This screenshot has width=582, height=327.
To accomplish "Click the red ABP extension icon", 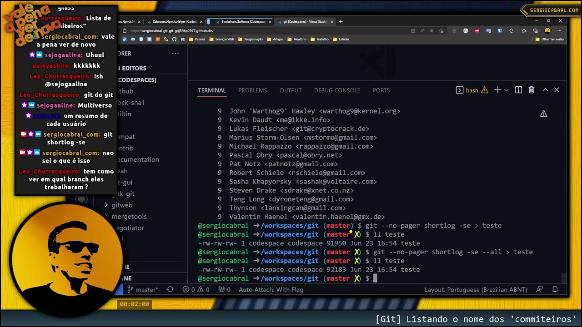I will tap(477, 30).
